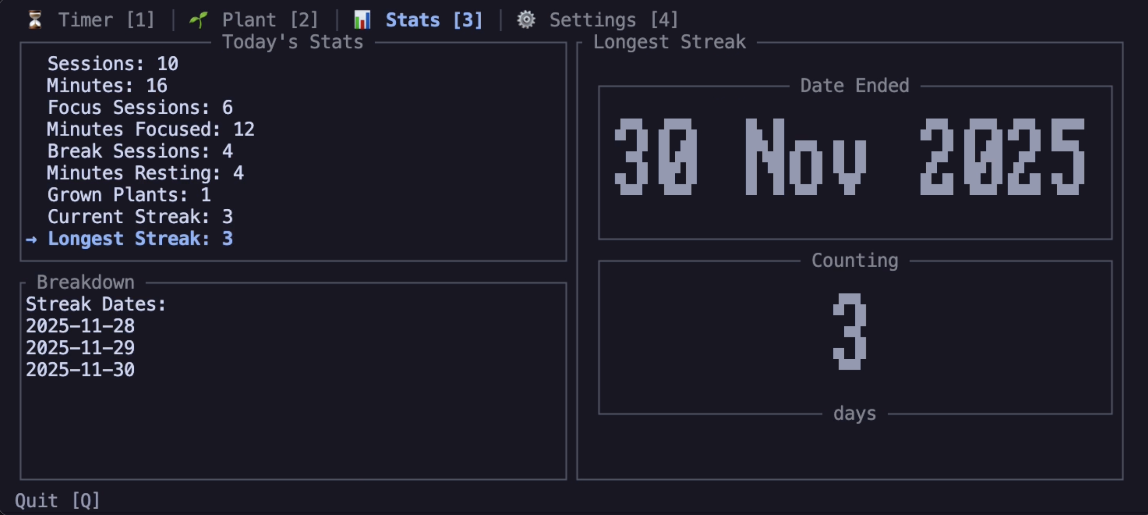Click the gear Settings icon

pos(526,20)
